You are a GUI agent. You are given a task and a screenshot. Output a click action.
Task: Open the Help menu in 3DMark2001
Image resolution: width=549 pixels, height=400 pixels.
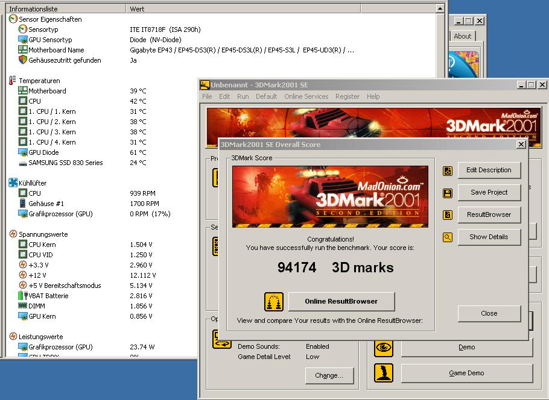(x=373, y=96)
